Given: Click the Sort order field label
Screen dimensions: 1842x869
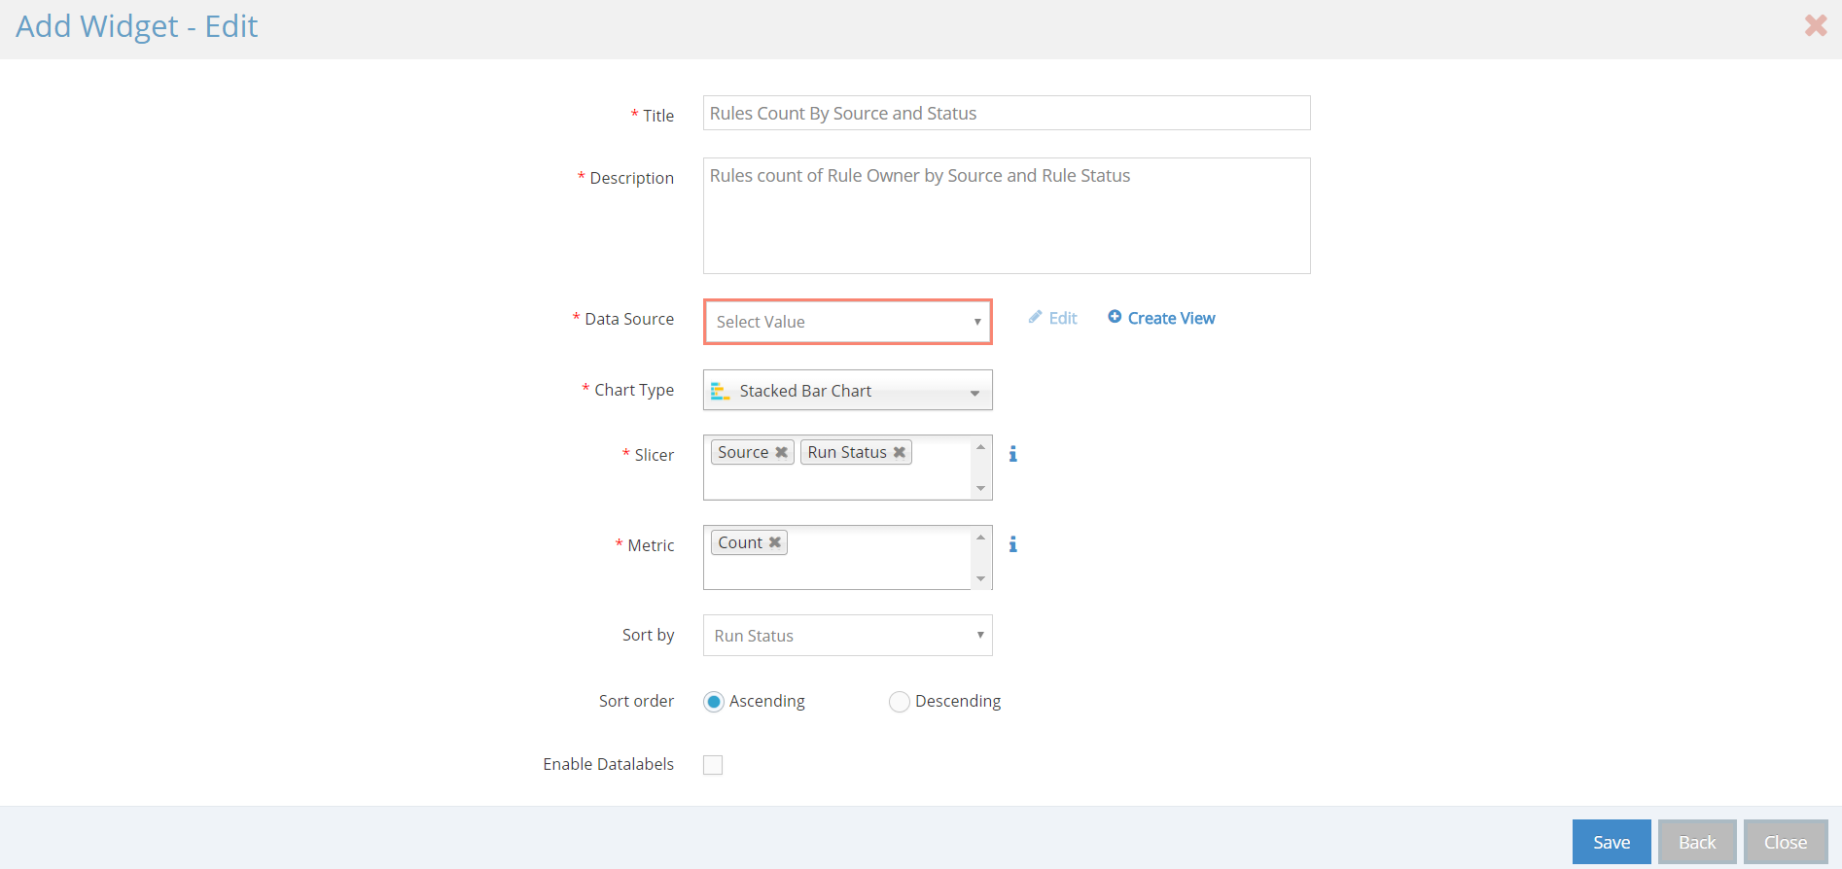Looking at the screenshot, I should (636, 701).
